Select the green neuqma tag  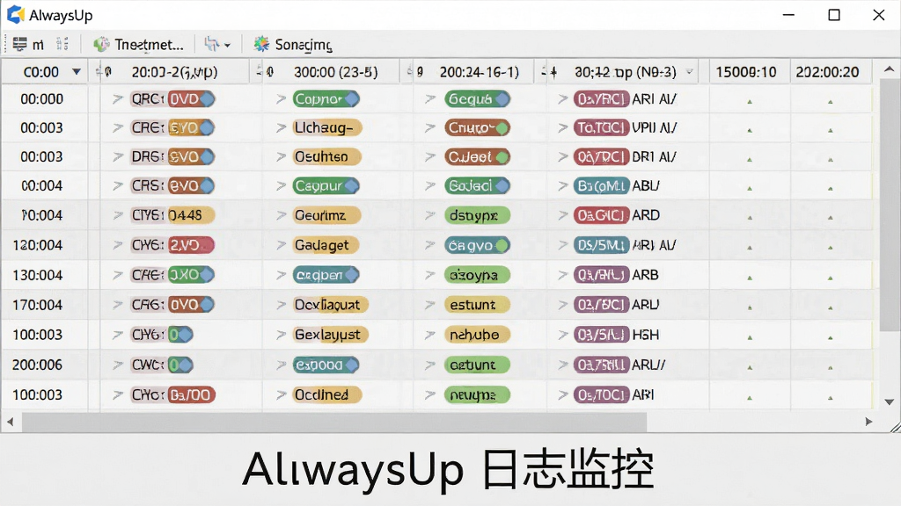click(x=477, y=394)
